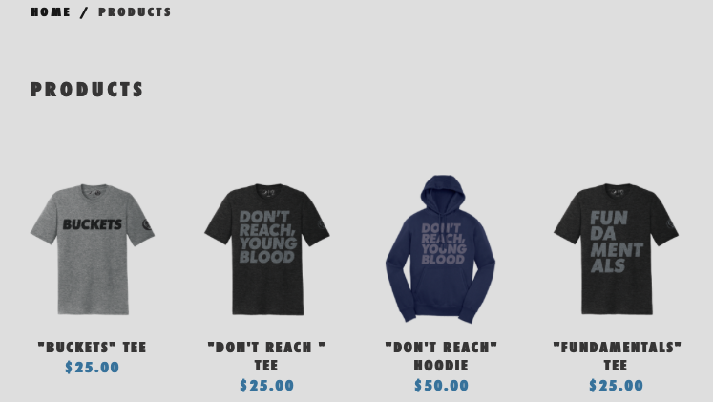Click the collar tag logo on Fundamentals tee

coord(617,193)
